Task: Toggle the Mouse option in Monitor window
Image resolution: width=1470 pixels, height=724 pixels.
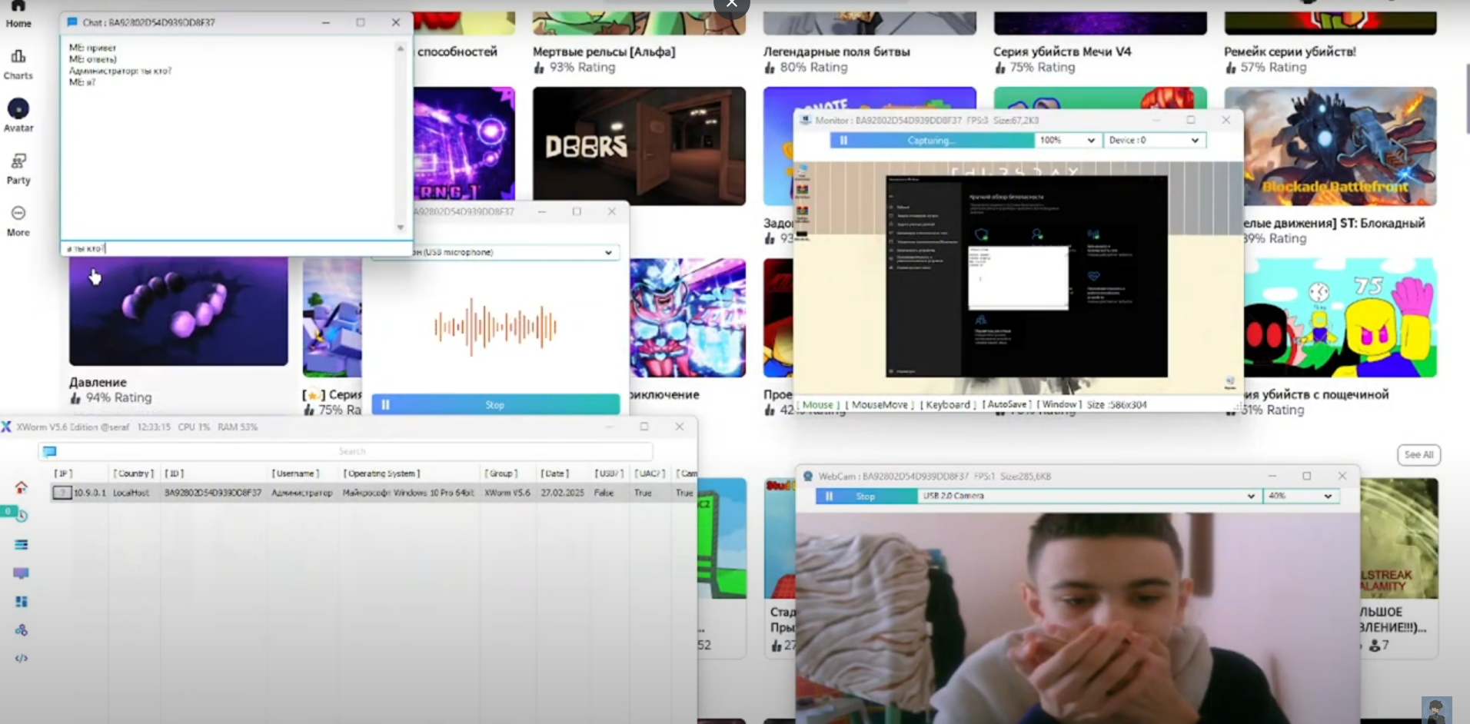Action: click(x=818, y=404)
